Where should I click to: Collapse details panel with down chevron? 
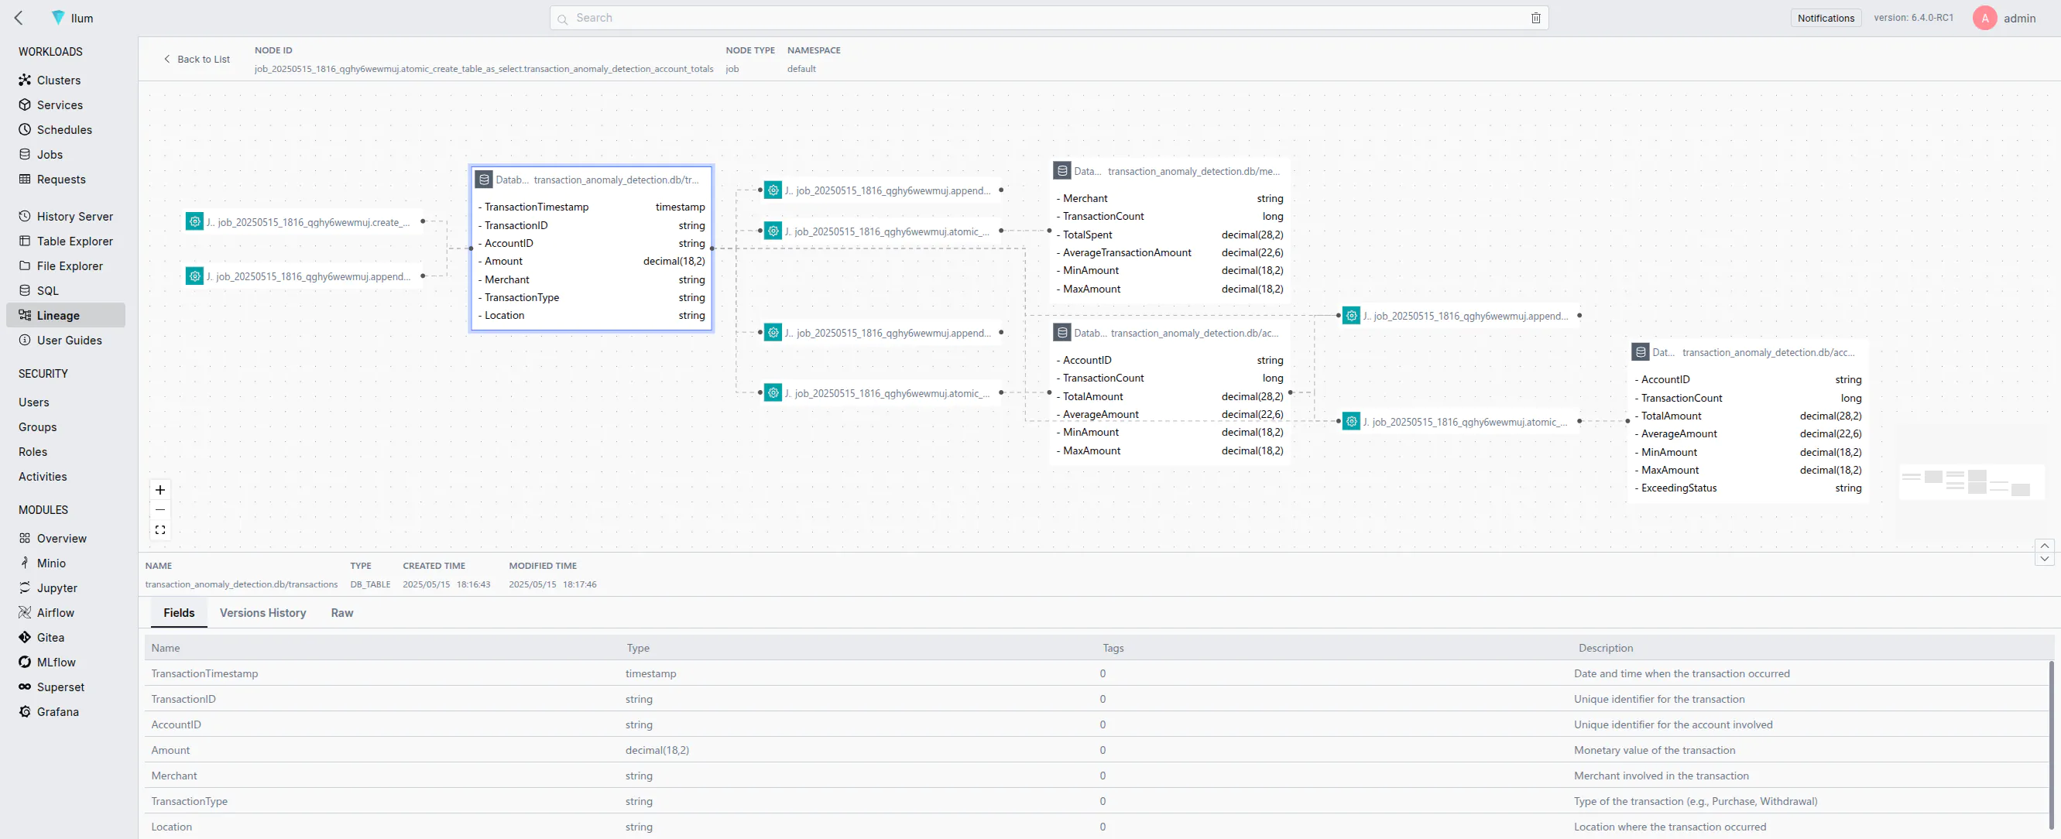tap(2044, 559)
